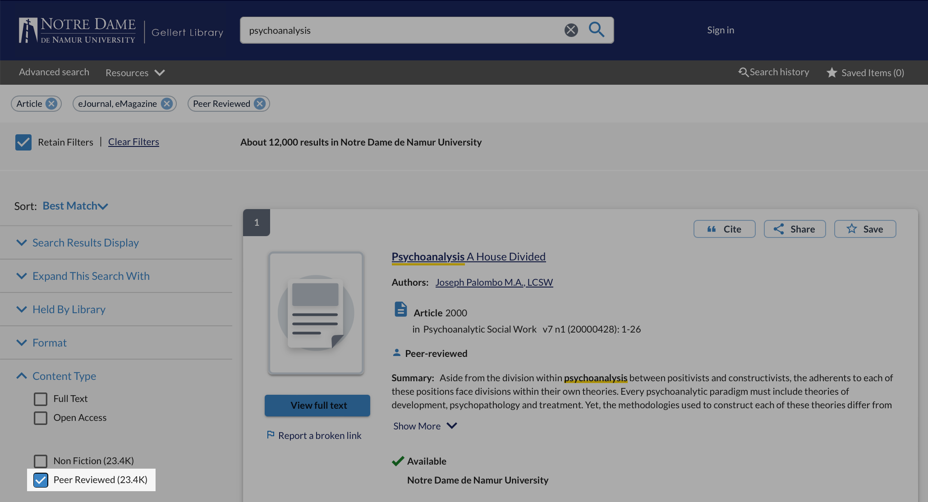Click the article cover thumbnail
928x502 pixels.
pos(316,313)
